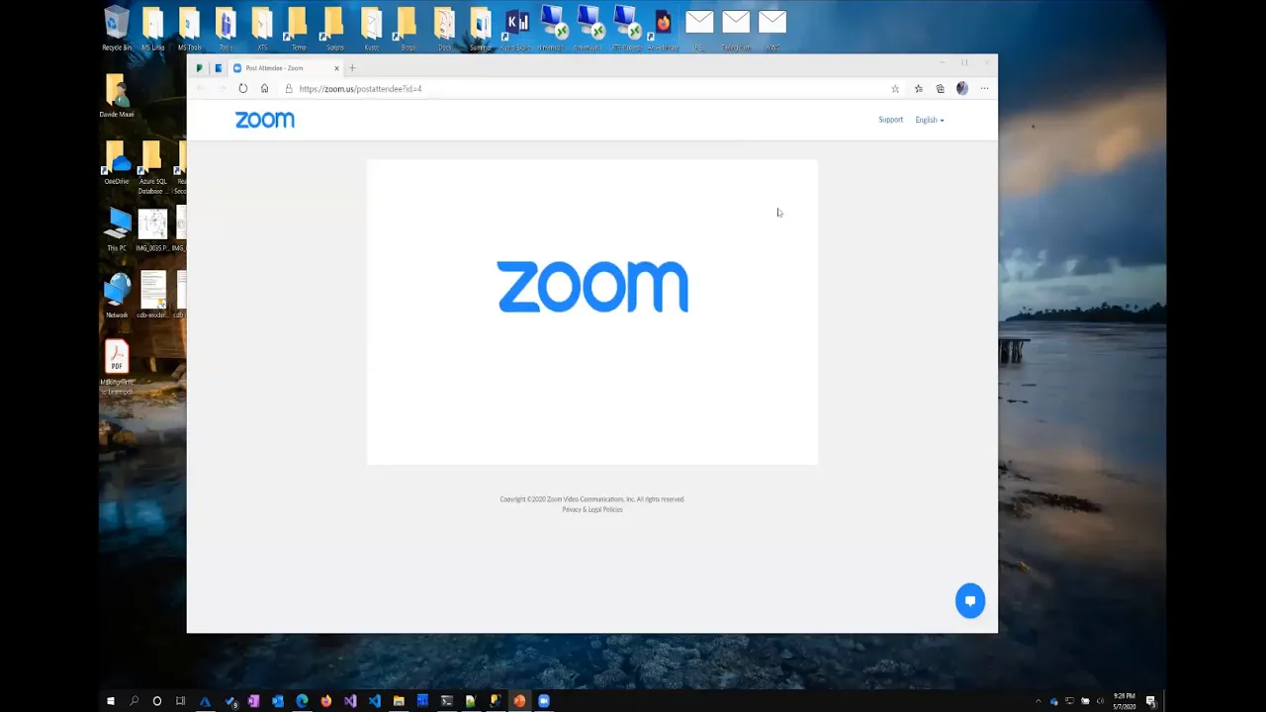Select the Scripts desktop folder

[334, 29]
